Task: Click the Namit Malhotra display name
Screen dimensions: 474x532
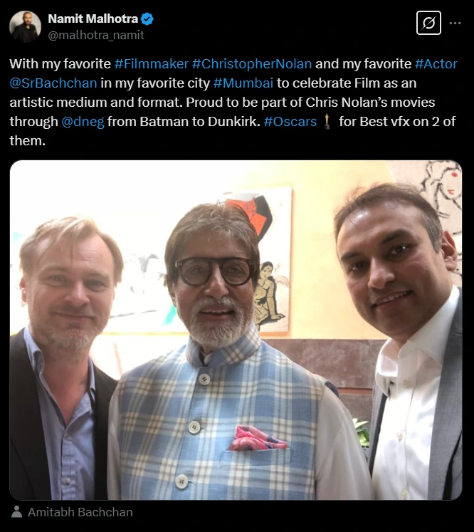Action: (x=93, y=19)
